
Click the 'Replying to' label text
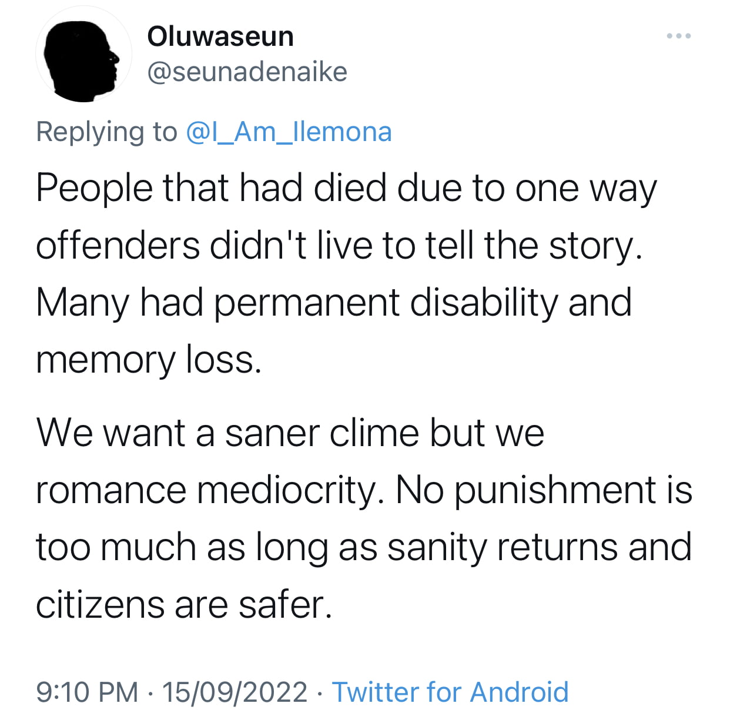coord(106,132)
